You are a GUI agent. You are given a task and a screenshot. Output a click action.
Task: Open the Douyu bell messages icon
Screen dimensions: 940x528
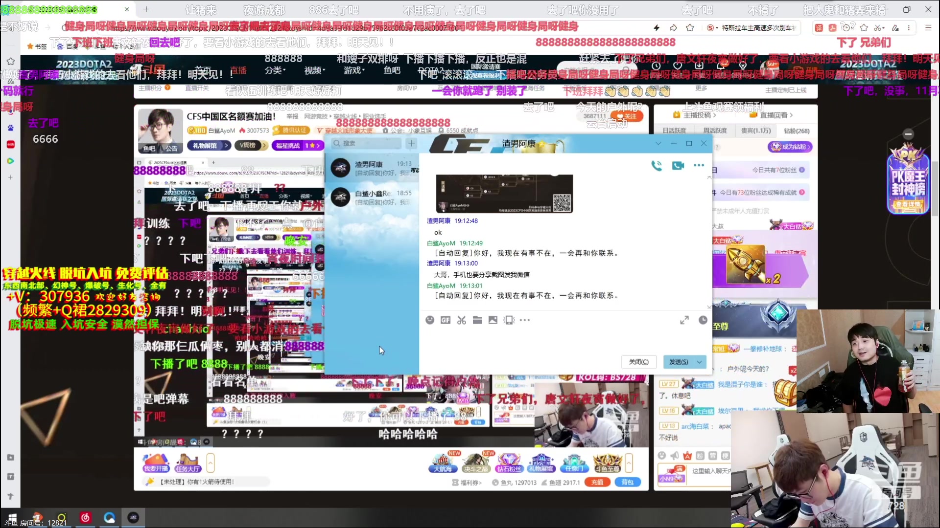(x=721, y=66)
